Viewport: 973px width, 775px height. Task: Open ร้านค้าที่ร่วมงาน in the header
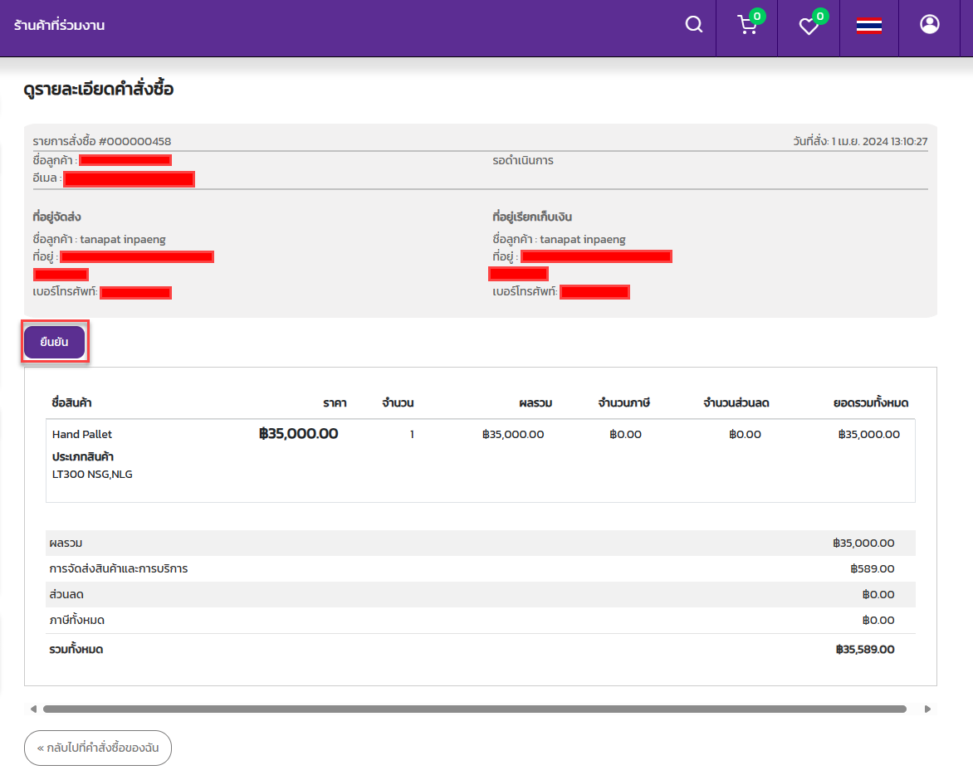coord(59,26)
